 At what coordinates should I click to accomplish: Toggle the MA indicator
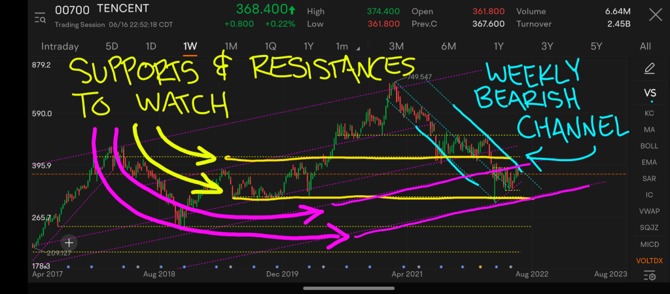point(650,130)
